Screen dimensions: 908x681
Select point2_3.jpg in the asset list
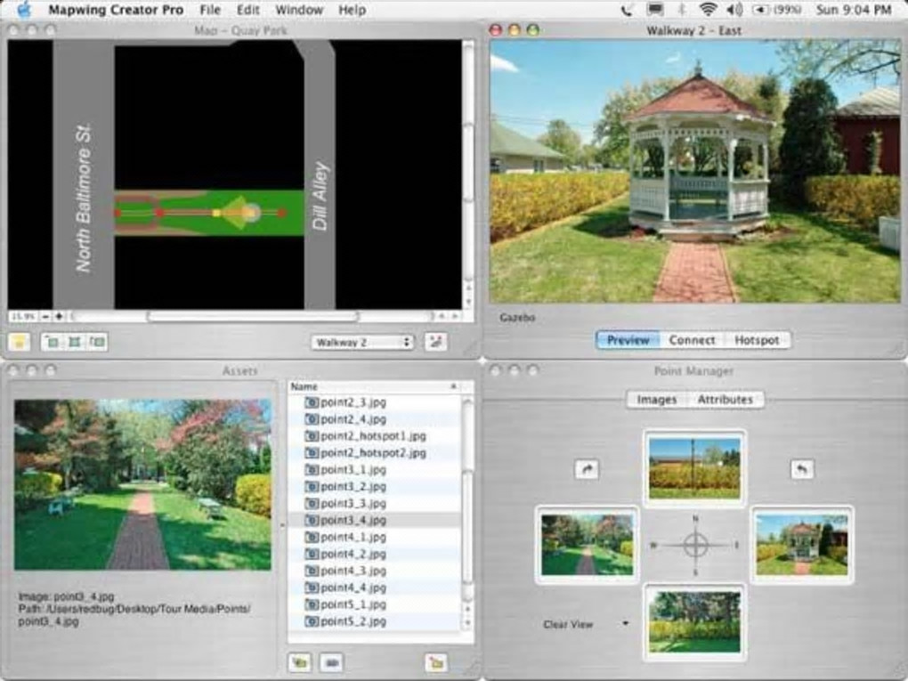[375, 402]
